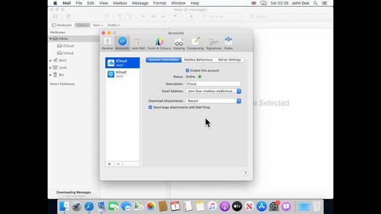Open the Apple menu
The width and height of the screenshot is (381, 214).
point(55,3)
